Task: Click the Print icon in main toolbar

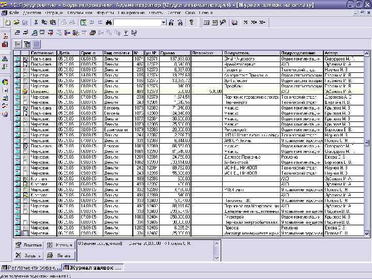Action: (64, 23)
